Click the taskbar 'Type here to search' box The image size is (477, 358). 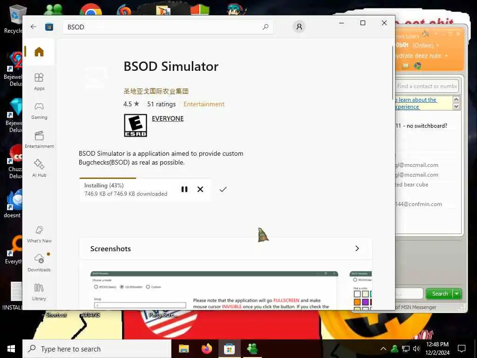click(x=97, y=349)
